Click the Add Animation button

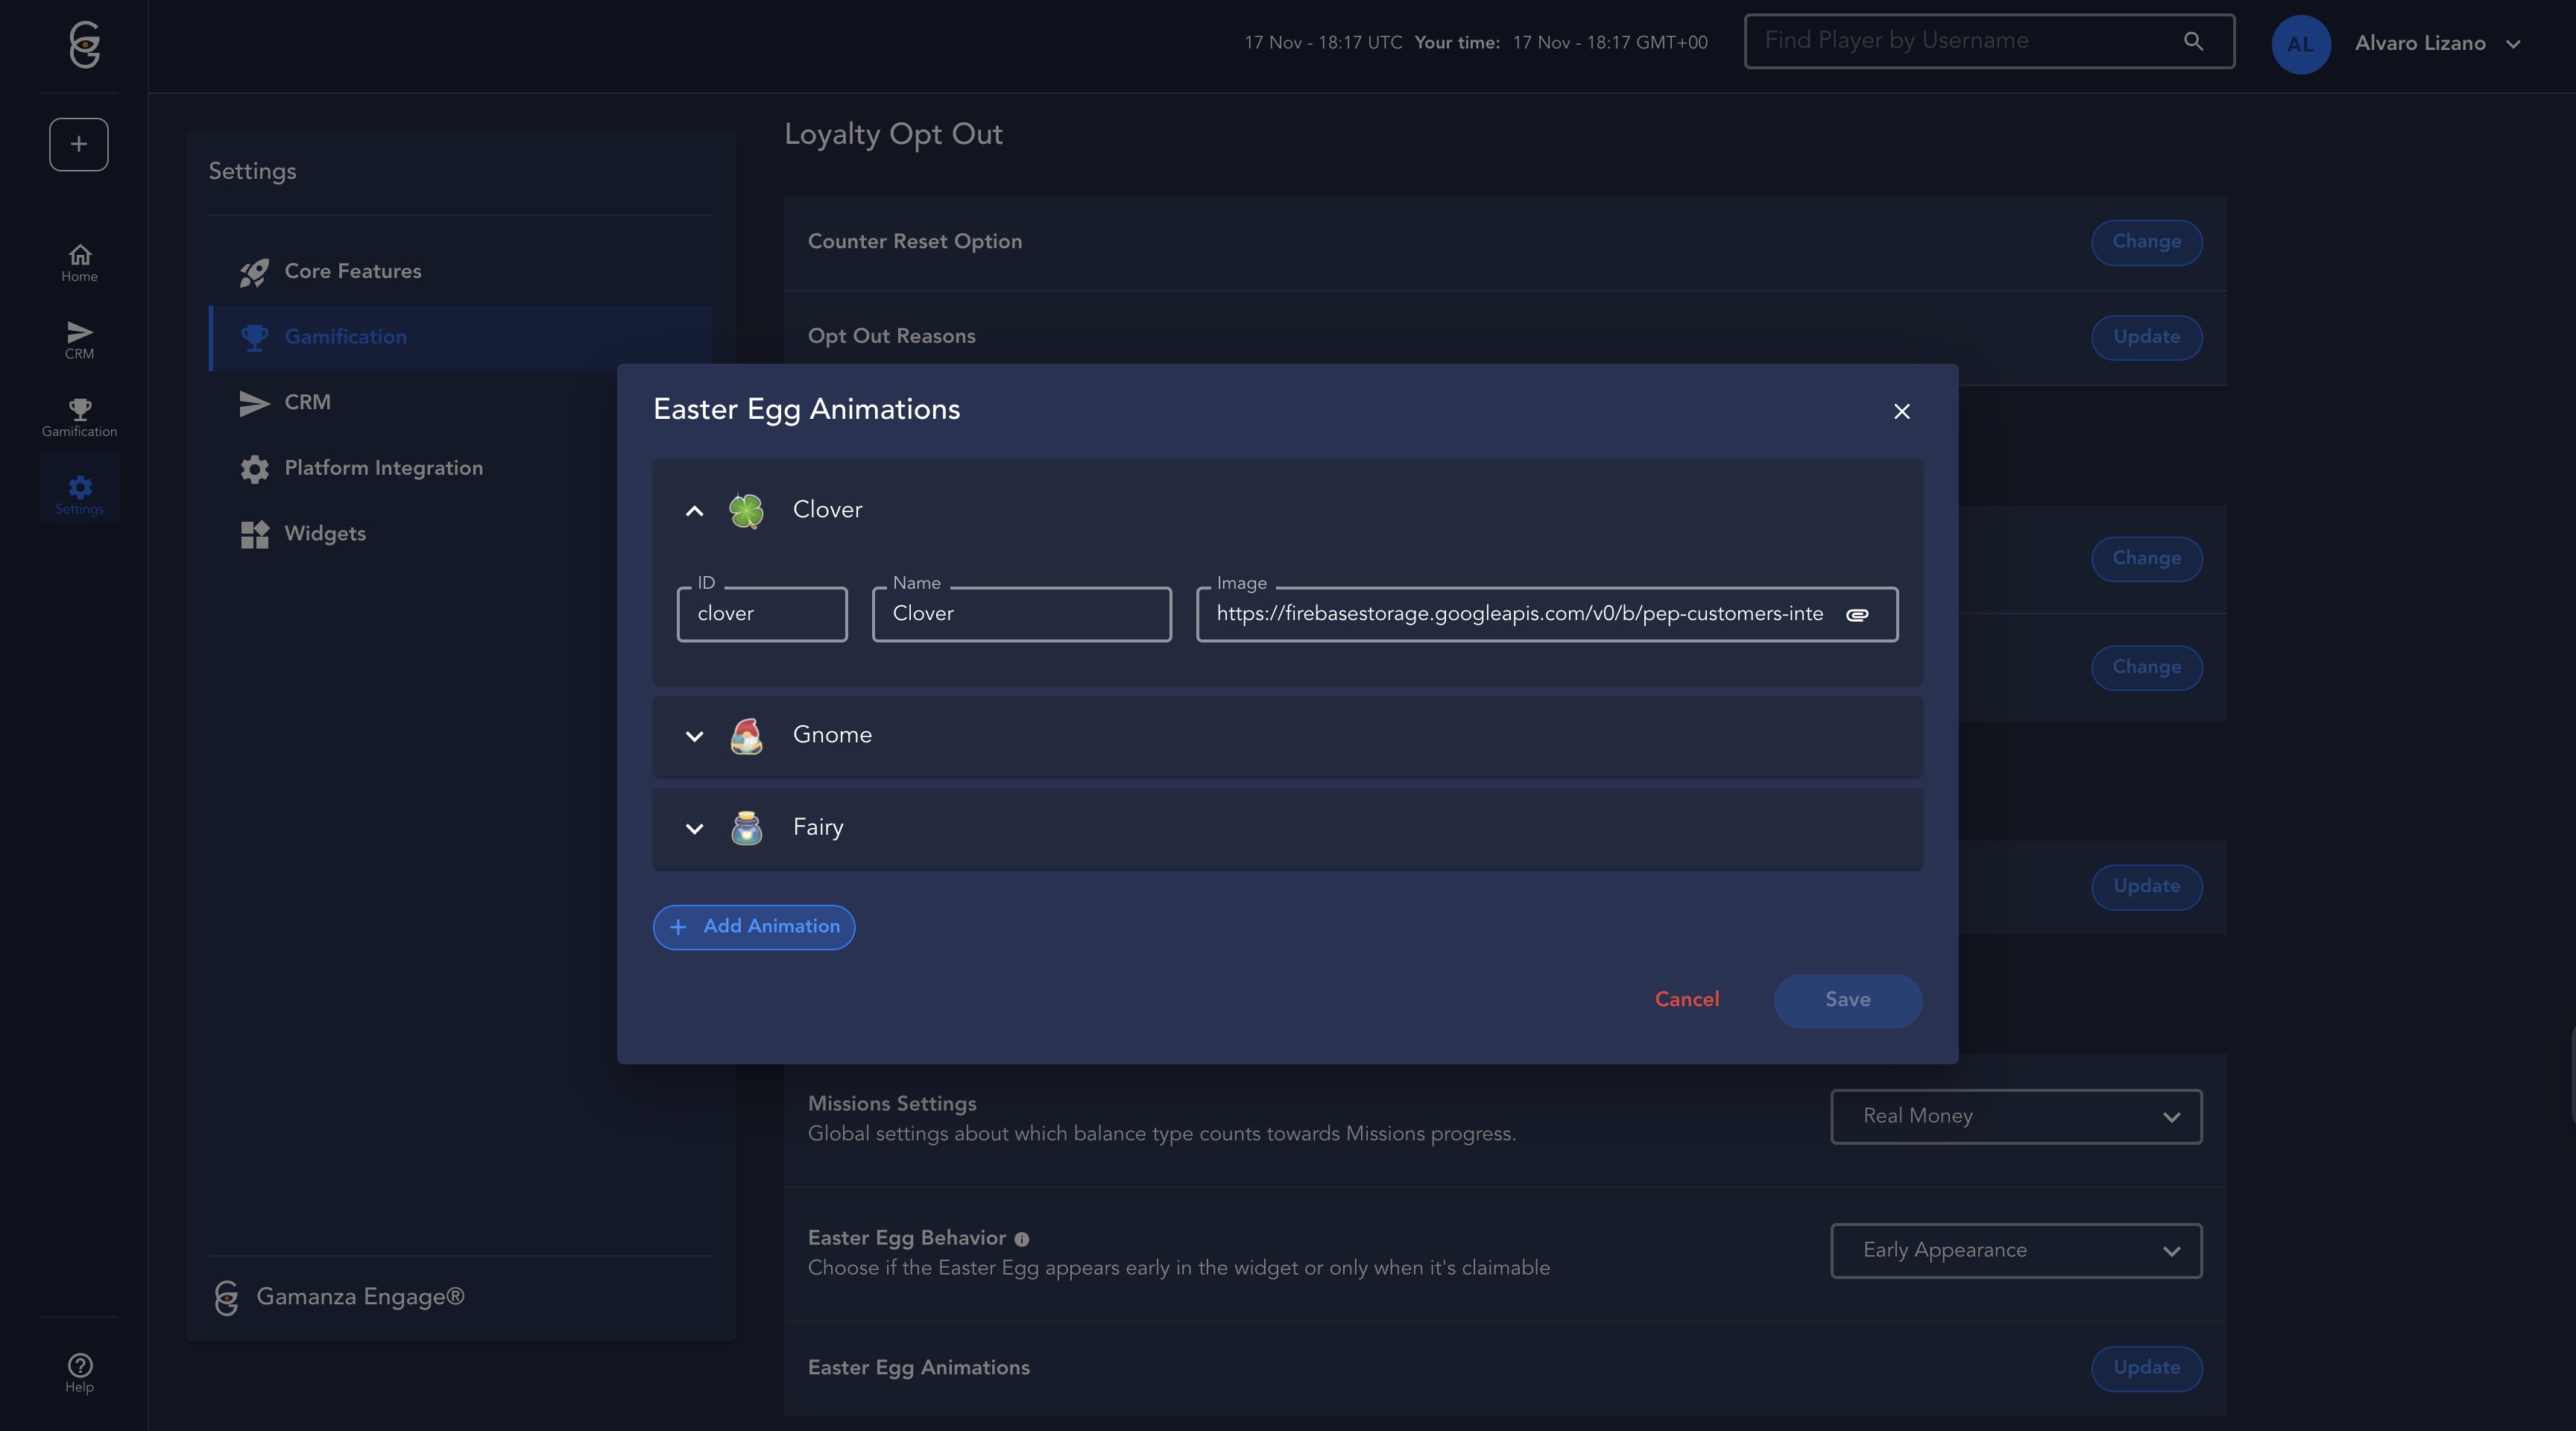pyautogui.click(x=754, y=927)
